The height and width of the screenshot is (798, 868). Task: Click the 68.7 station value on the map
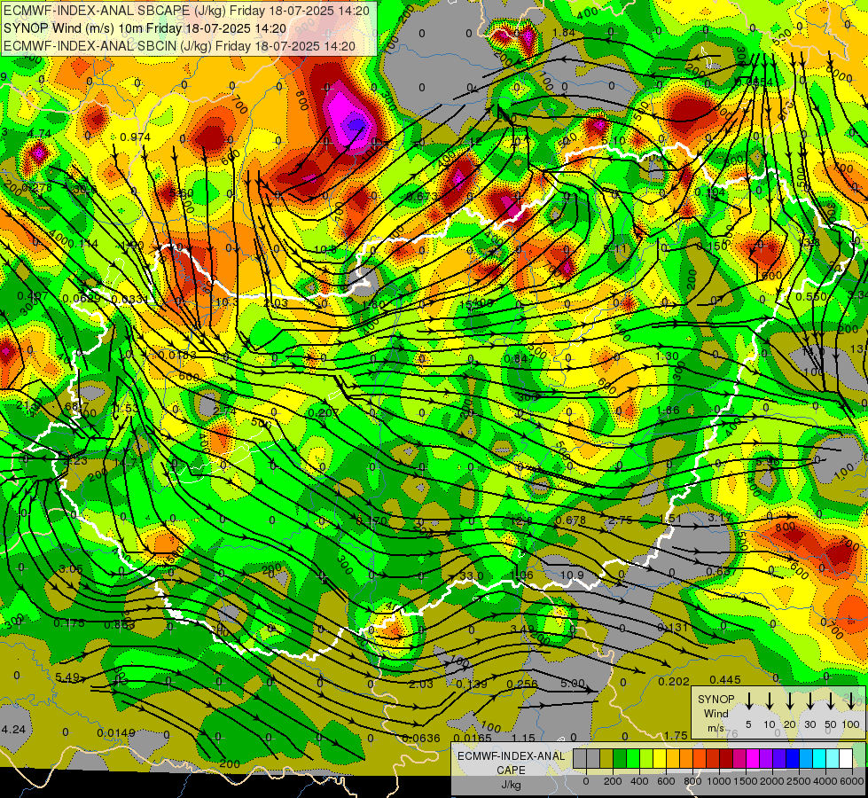coord(77,406)
